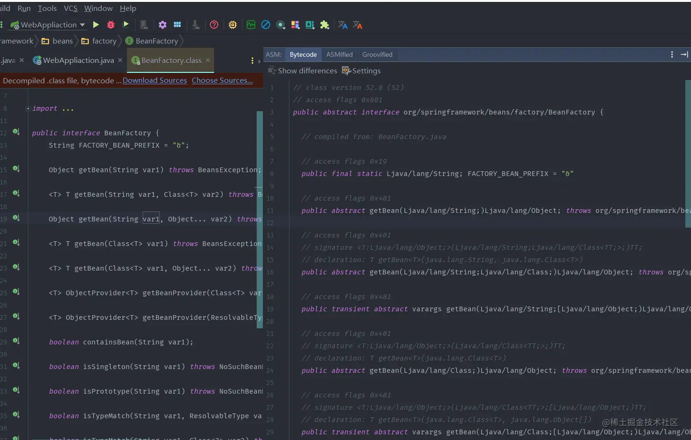Click gutter icon beside isTypeMatch ResolvableType line
Image resolution: width=691 pixels, height=440 pixels.
[16, 414]
